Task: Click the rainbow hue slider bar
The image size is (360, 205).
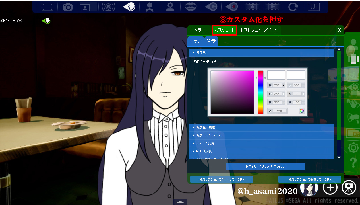Action: click(260, 92)
